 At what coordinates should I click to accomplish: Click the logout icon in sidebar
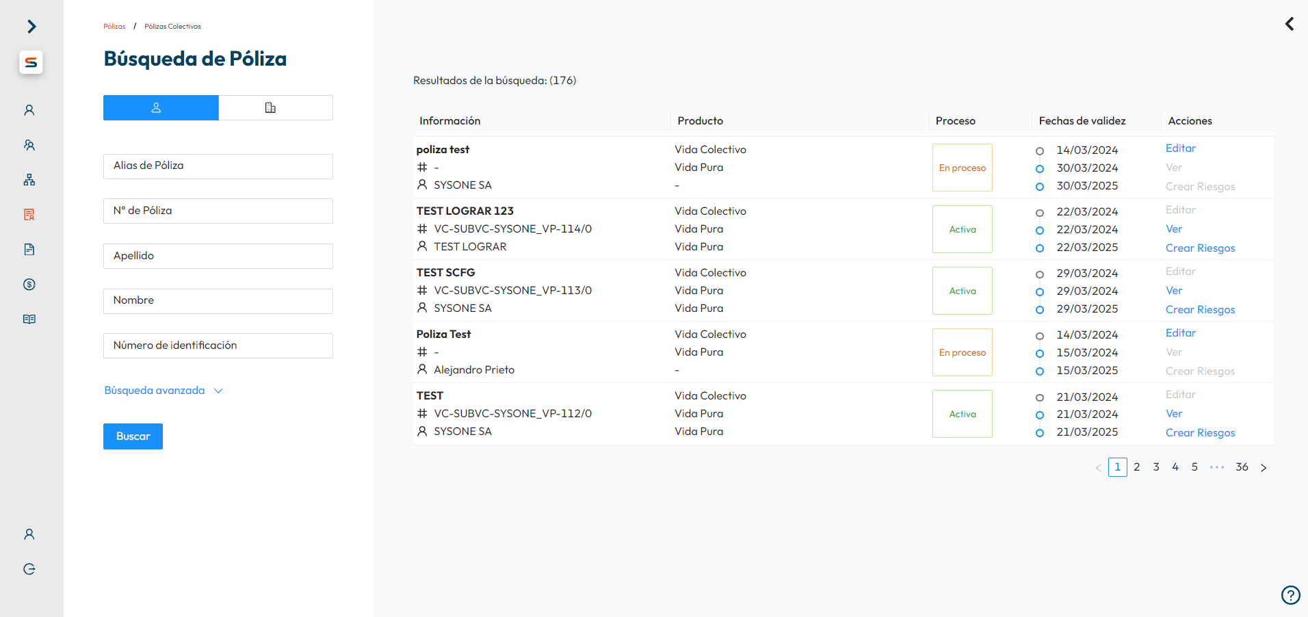(29, 569)
